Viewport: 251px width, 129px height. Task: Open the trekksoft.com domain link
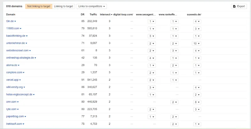tap(14, 124)
